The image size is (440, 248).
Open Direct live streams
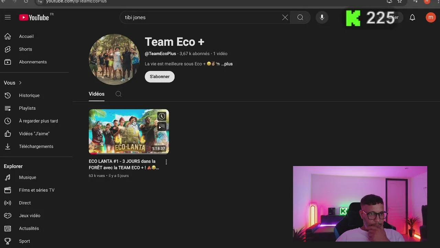pyautogui.click(x=25, y=203)
